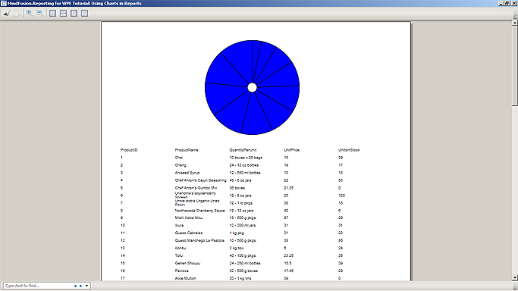Switch to two-page view icon

tap(85, 13)
